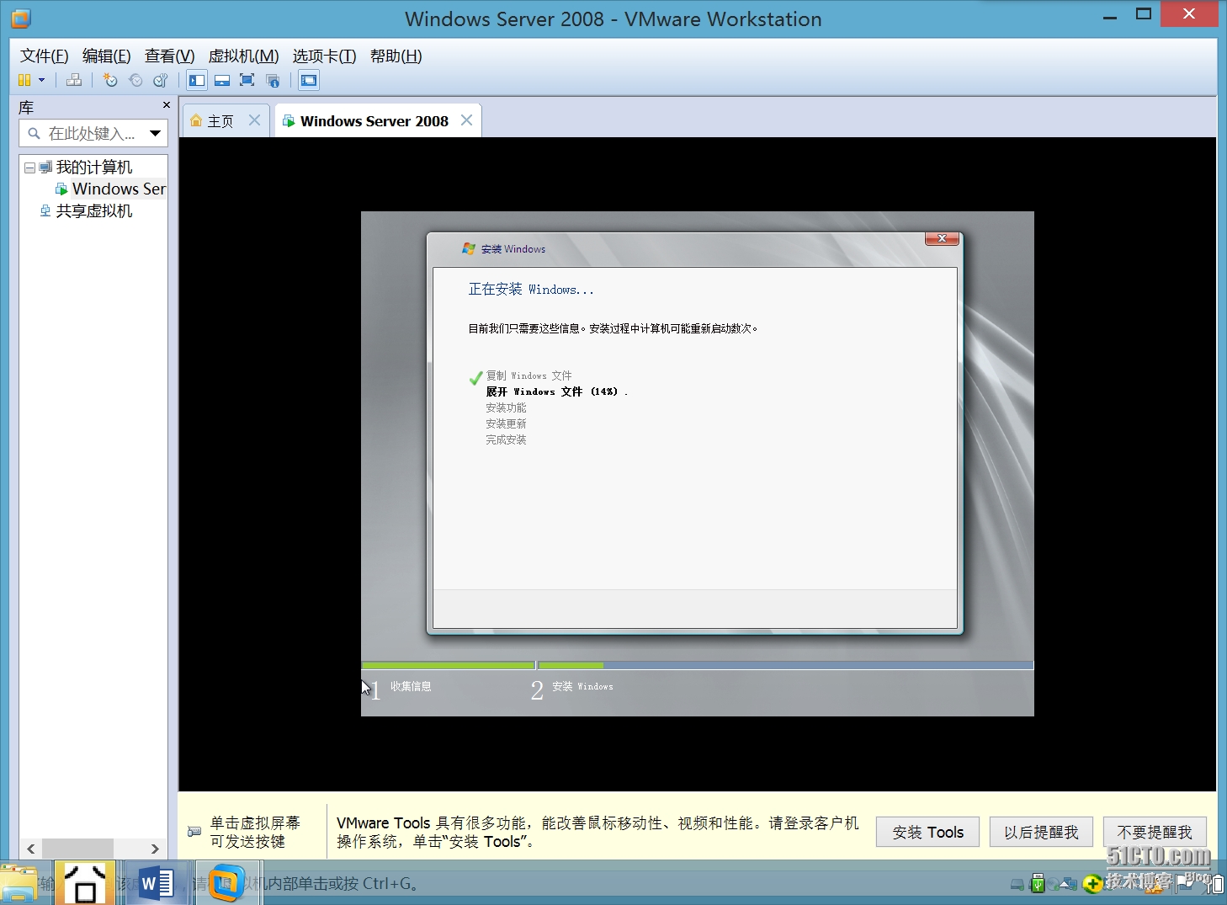Screen dimensions: 1227x905
Task: Click the library search input field
Action: tap(93, 133)
